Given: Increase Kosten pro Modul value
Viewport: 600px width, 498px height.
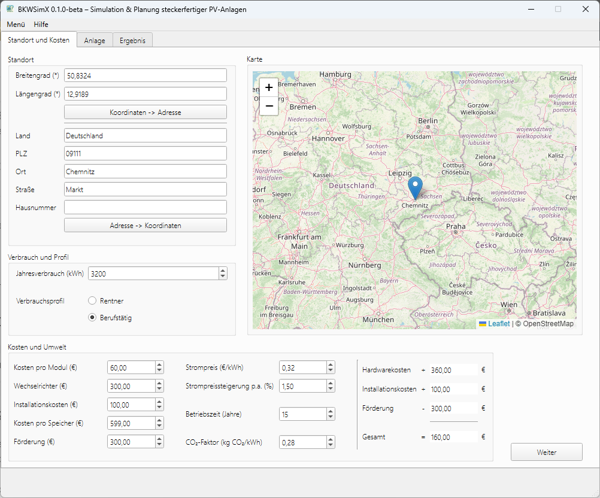Looking at the screenshot, I should (x=159, y=365).
